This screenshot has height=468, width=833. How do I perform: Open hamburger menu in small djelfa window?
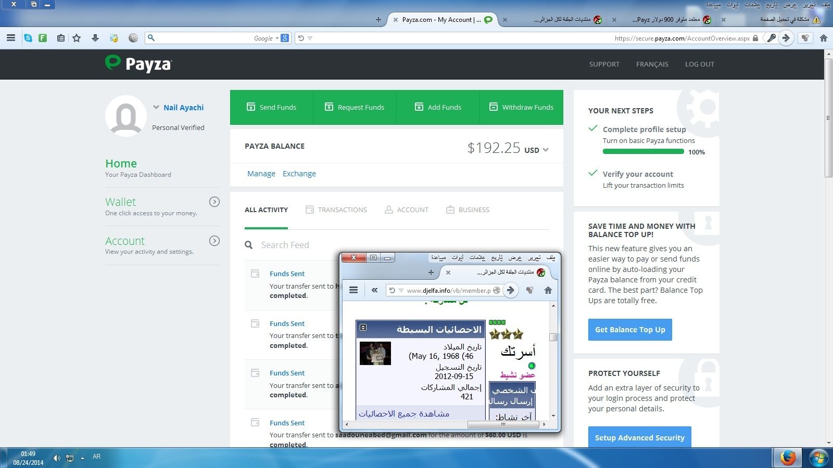pos(354,290)
